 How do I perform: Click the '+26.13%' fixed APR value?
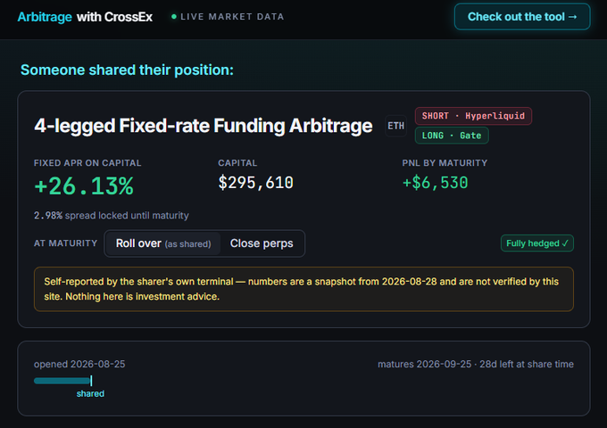pyautogui.click(x=84, y=186)
